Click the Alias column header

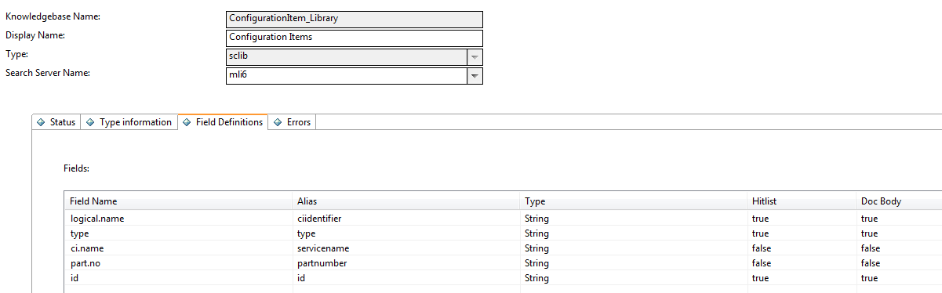pos(406,201)
